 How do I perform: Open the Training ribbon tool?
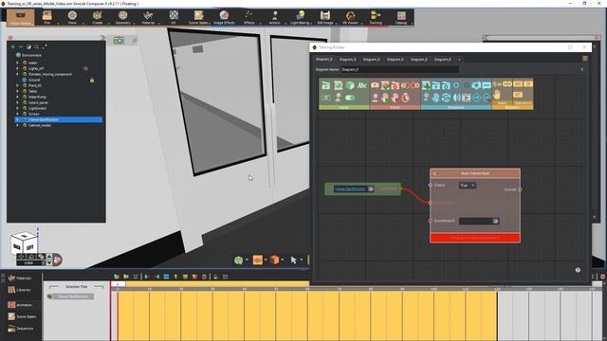click(376, 17)
